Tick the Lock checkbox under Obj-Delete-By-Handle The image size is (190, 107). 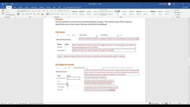click(x=68, y=81)
